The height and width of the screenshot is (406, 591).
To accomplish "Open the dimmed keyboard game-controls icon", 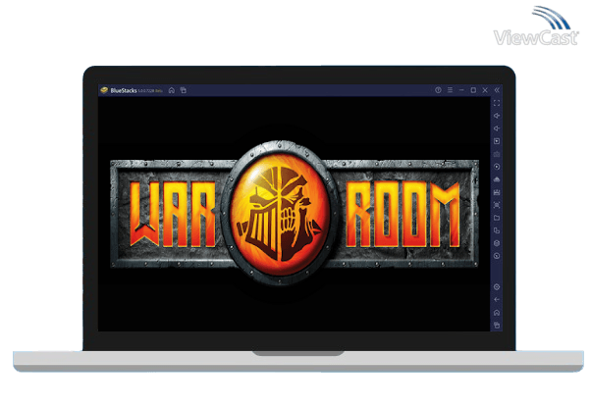I will click(497, 154).
